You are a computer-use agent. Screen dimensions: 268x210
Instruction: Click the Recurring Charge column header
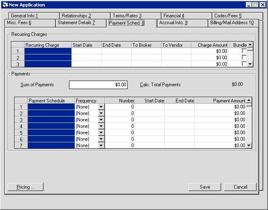tap(48, 45)
